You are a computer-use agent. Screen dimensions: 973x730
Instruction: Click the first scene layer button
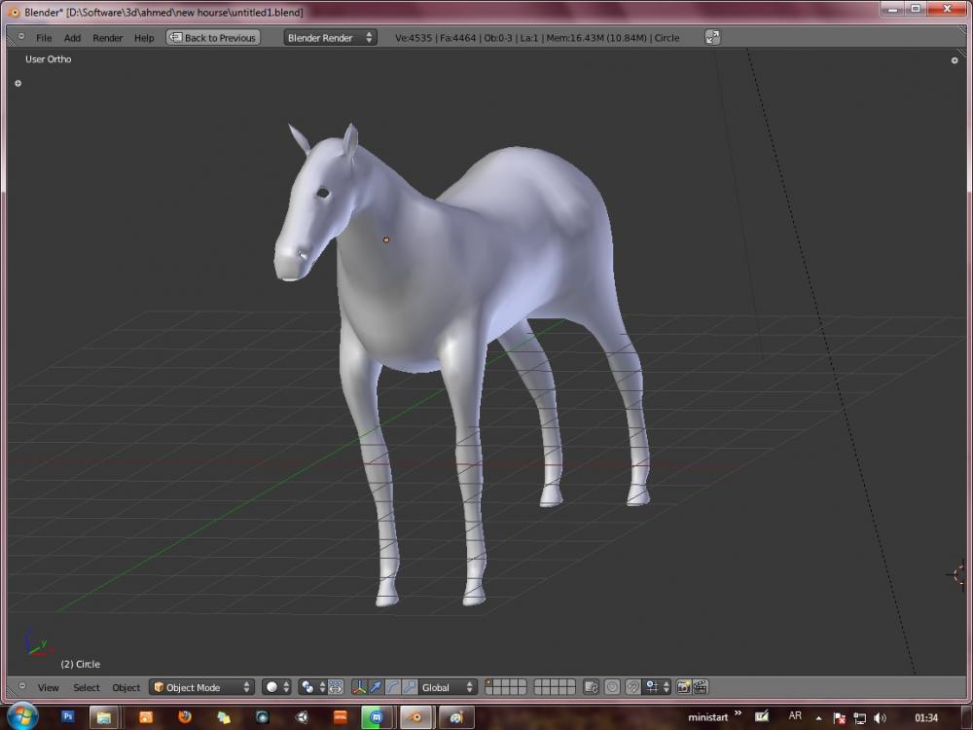490,683
